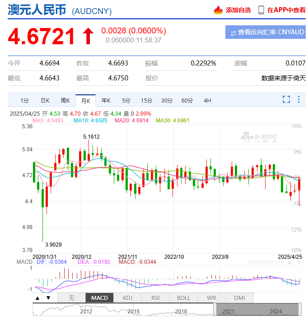The image size is (308, 322).
Task: Select DMI indicator option
Action: pyautogui.click(x=240, y=298)
